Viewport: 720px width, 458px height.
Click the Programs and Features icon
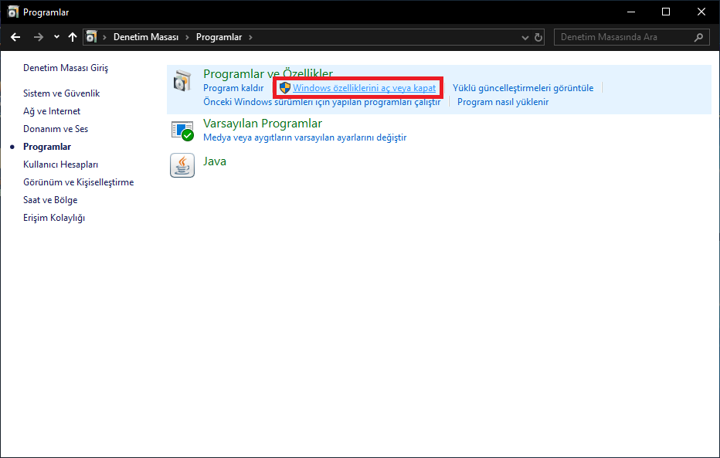click(182, 80)
